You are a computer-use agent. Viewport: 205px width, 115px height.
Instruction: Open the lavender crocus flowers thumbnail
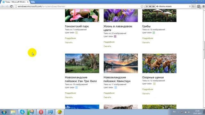[121, 15]
